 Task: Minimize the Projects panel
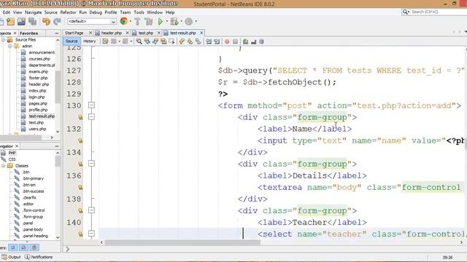click(x=57, y=33)
